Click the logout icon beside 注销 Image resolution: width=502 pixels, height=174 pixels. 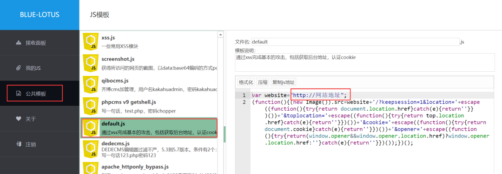click(19, 144)
